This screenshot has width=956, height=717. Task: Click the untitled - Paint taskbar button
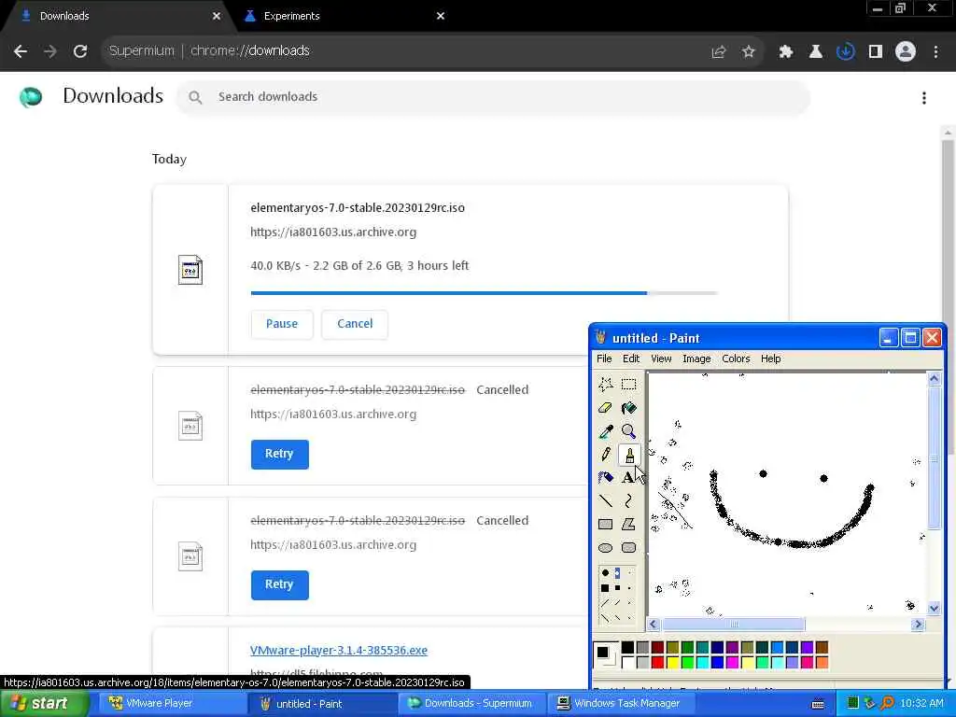coord(321,704)
